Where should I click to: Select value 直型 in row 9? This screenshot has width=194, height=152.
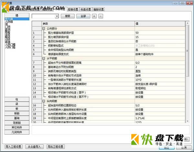click(160, 71)
